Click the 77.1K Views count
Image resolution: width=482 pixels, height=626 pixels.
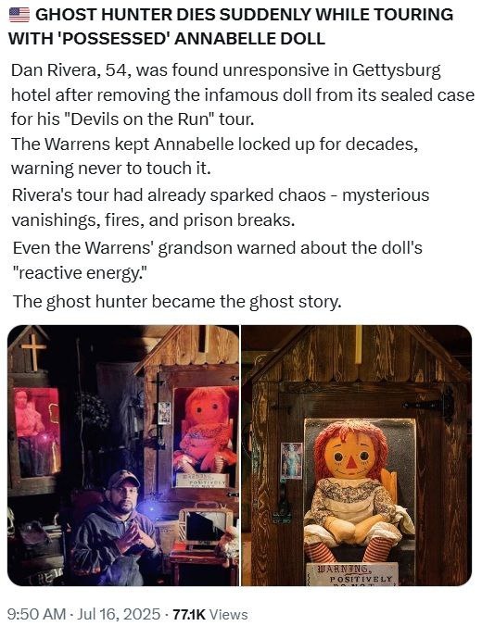point(209,614)
